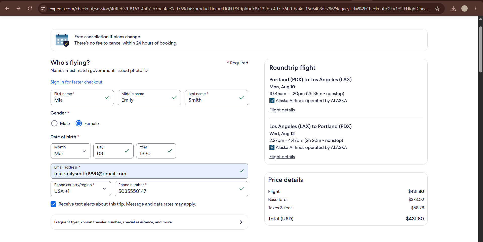This screenshot has width=483, height=242.
Task: Expand frequent flyer and special assistance section
Action: tap(149, 222)
